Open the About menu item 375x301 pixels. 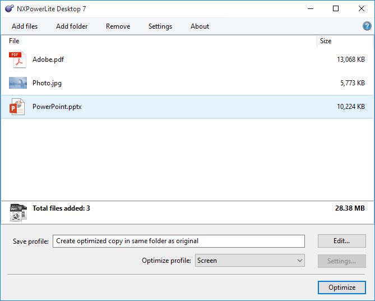coord(200,26)
